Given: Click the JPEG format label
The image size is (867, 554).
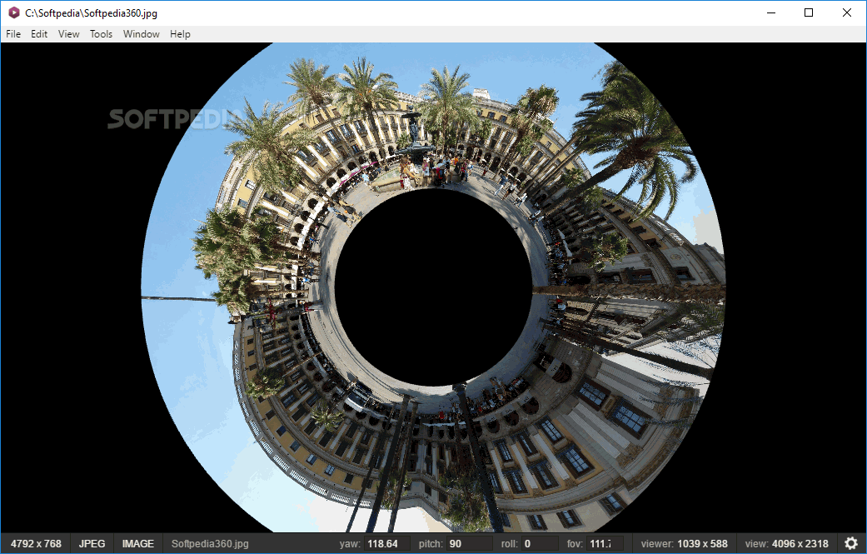Looking at the screenshot, I should (x=92, y=543).
